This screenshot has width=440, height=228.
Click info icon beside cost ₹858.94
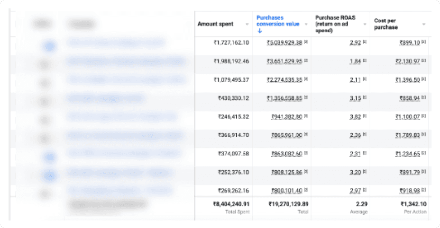[x=424, y=97]
